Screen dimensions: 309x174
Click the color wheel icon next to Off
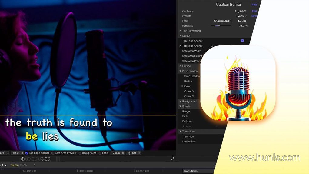point(129,153)
